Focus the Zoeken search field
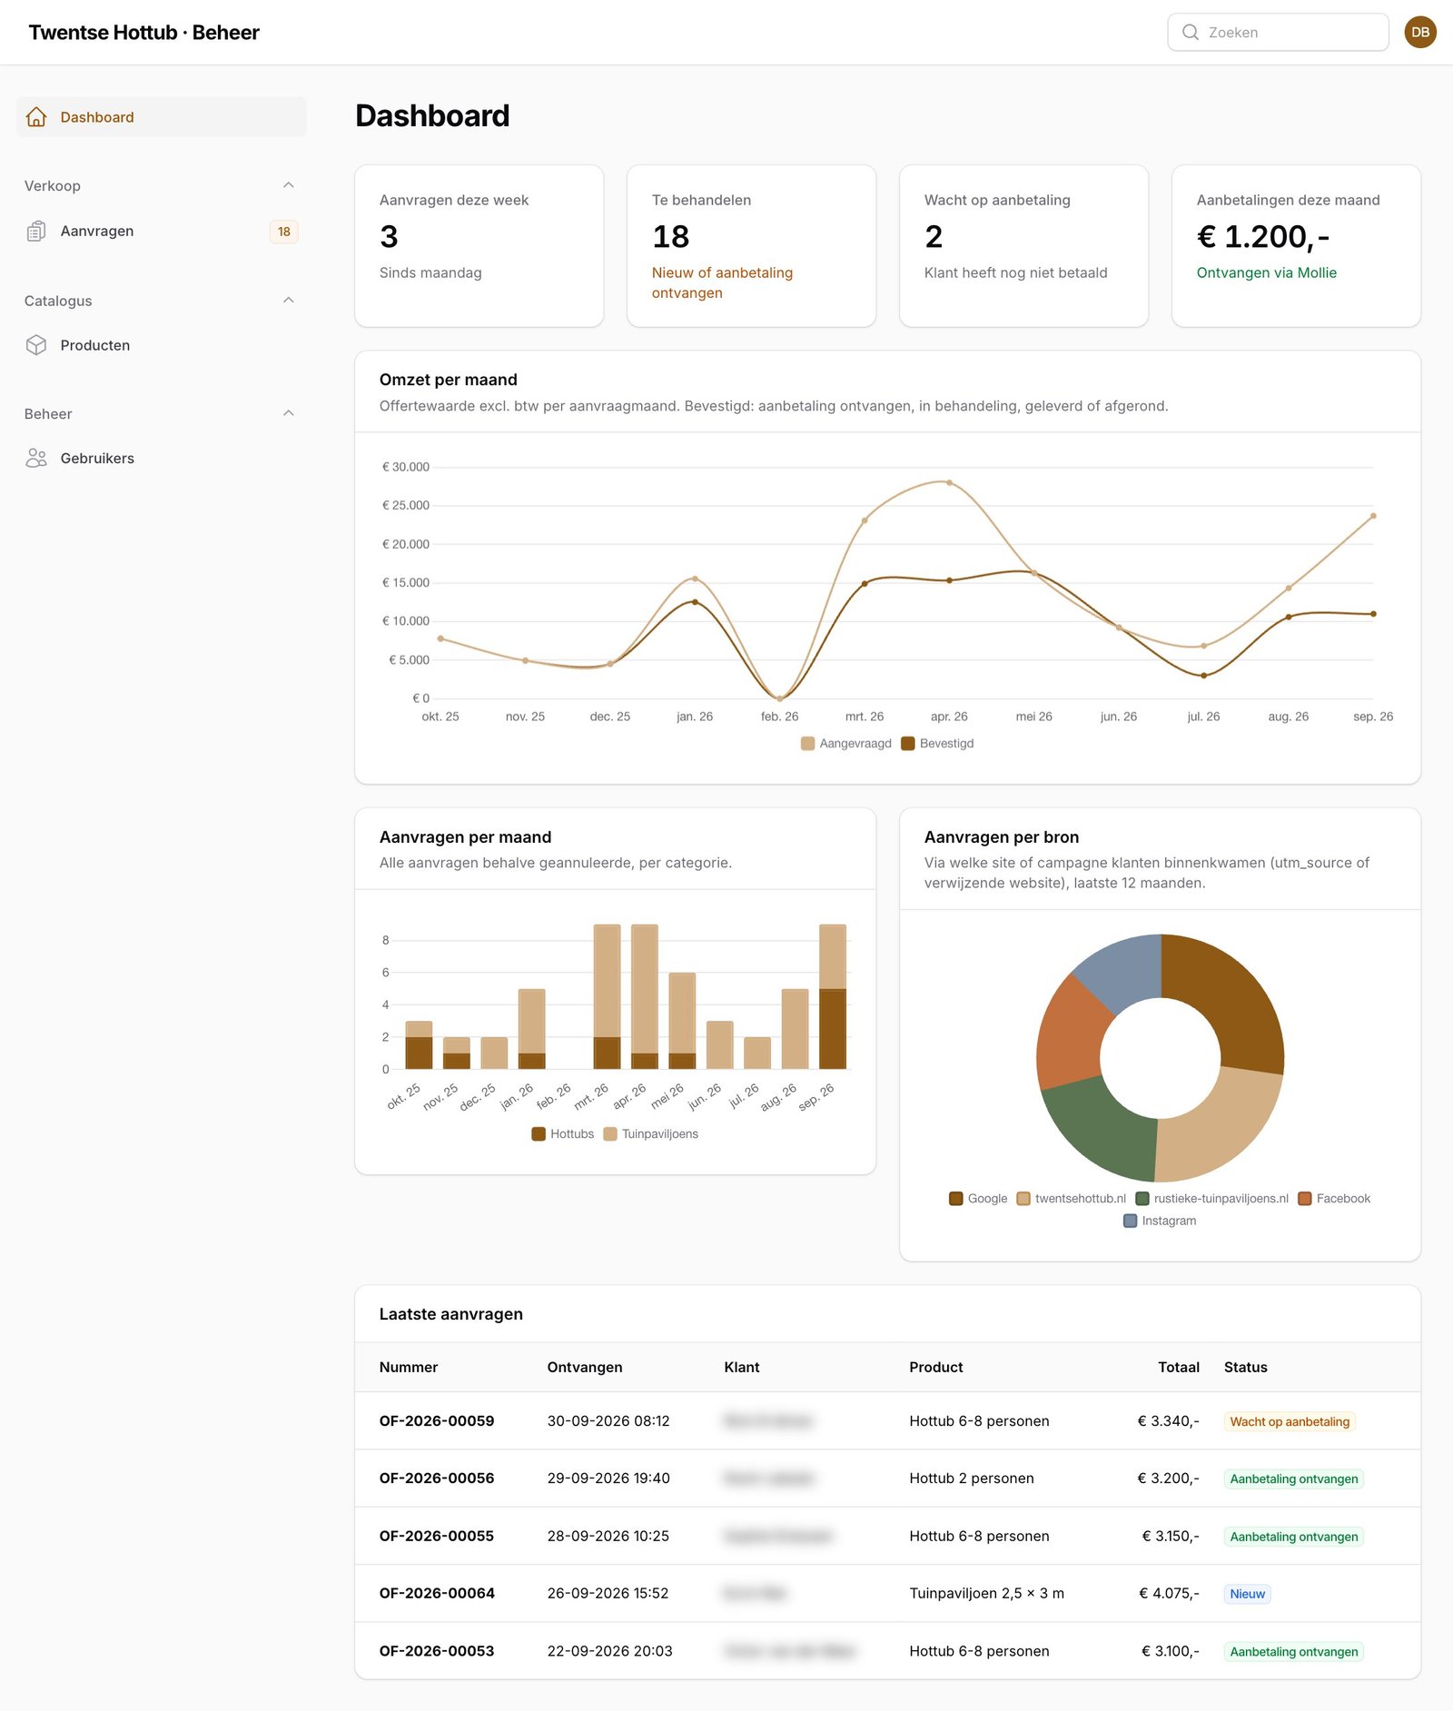The width and height of the screenshot is (1453, 1711). click(1278, 33)
